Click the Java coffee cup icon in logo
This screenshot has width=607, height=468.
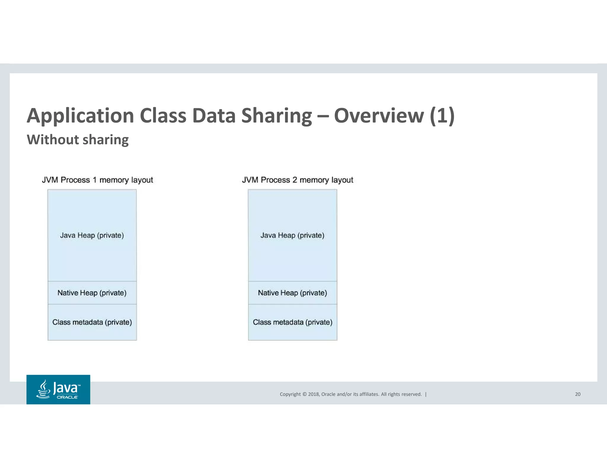(43, 389)
